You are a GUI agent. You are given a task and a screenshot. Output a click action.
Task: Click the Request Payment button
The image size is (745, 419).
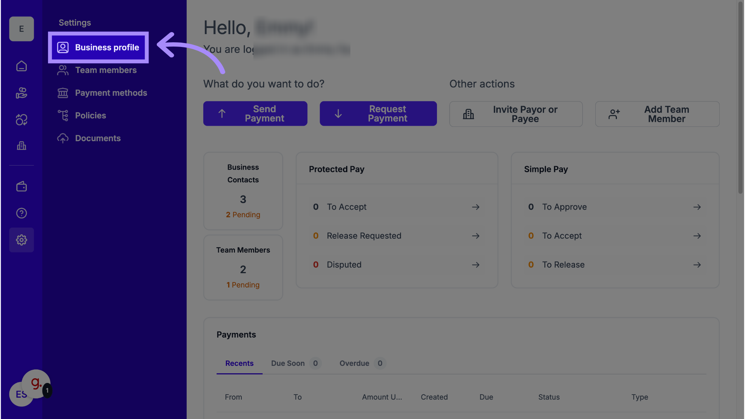coord(378,114)
